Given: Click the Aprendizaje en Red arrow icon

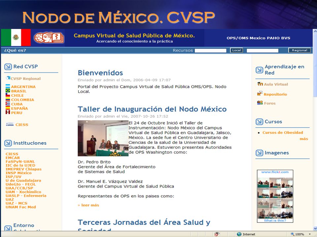Looking at the screenshot, I should pyautogui.click(x=260, y=70).
